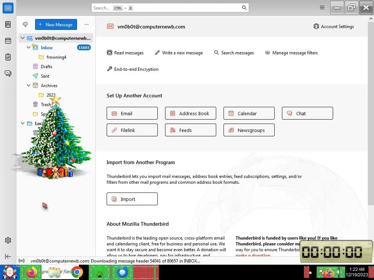Set up another Email account
Screen dimensions: 374x280
(x=132, y=113)
